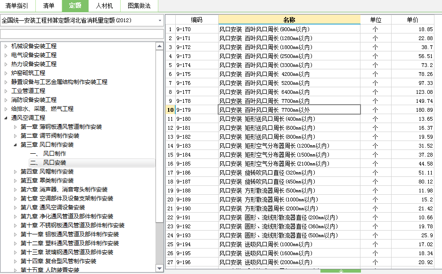Expand the 热力设备安装工程 node
The width and height of the screenshot is (442, 274).
6,64
